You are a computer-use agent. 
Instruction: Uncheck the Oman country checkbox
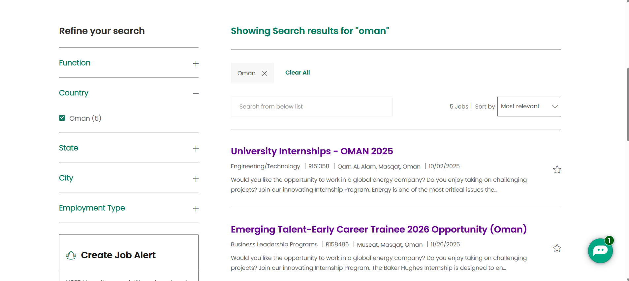pos(62,118)
